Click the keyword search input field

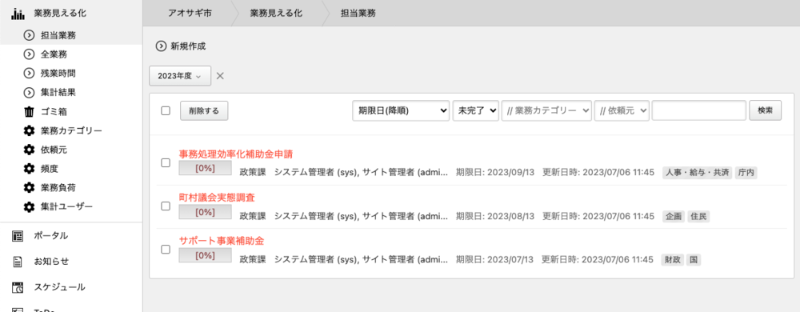pos(699,110)
